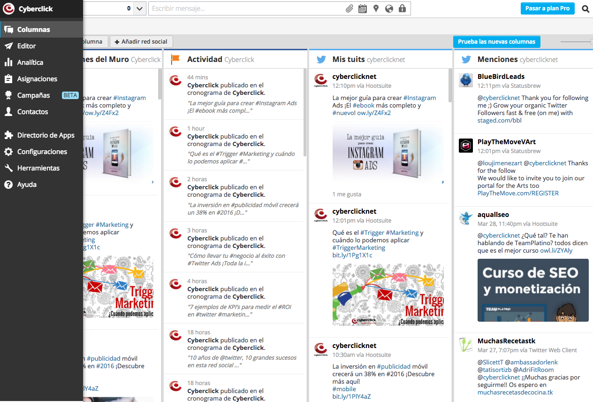Image resolution: width=593 pixels, height=402 pixels.
Task: Click Cyberclick logo on 3 horas activity
Action: coord(175,233)
